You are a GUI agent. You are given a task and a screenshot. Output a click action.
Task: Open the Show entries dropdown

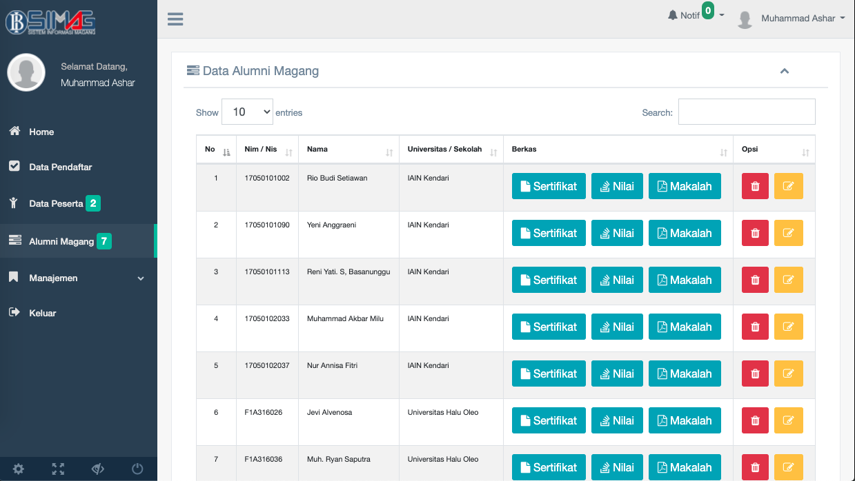(247, 112)
